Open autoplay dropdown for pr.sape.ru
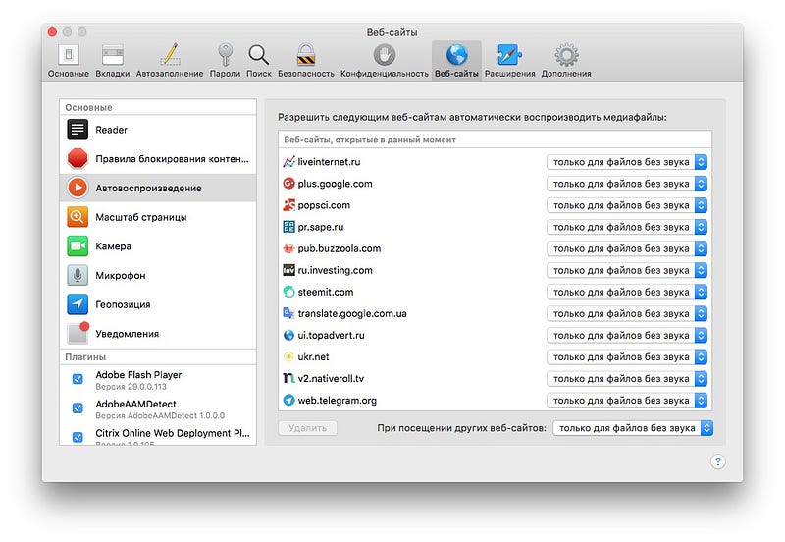The height and width of the screenshot is (542, 785). (627, 227)
